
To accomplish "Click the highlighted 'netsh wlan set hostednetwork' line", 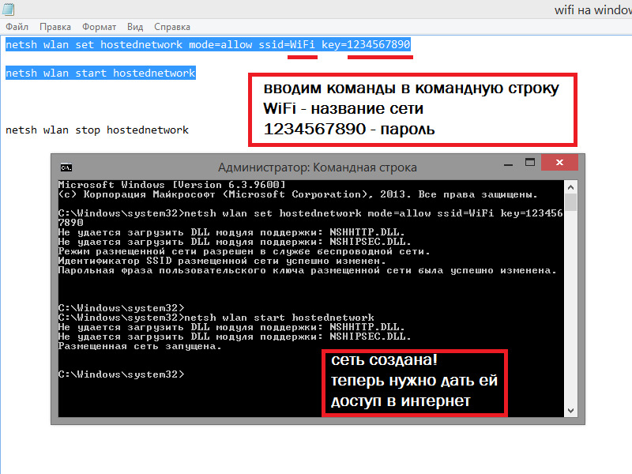I will [208, 44].
